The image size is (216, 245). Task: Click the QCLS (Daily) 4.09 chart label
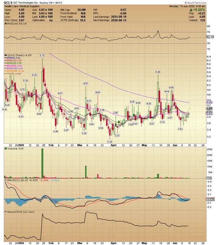[19, 55]
